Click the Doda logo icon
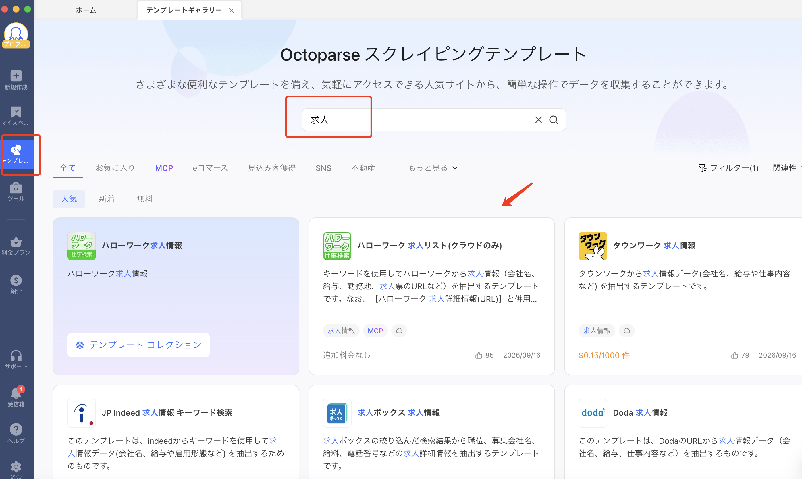This screenshot has width=802, height=479. point(593,413)
